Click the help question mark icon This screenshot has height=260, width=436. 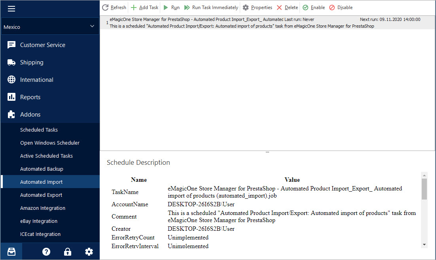click(46, 252)
